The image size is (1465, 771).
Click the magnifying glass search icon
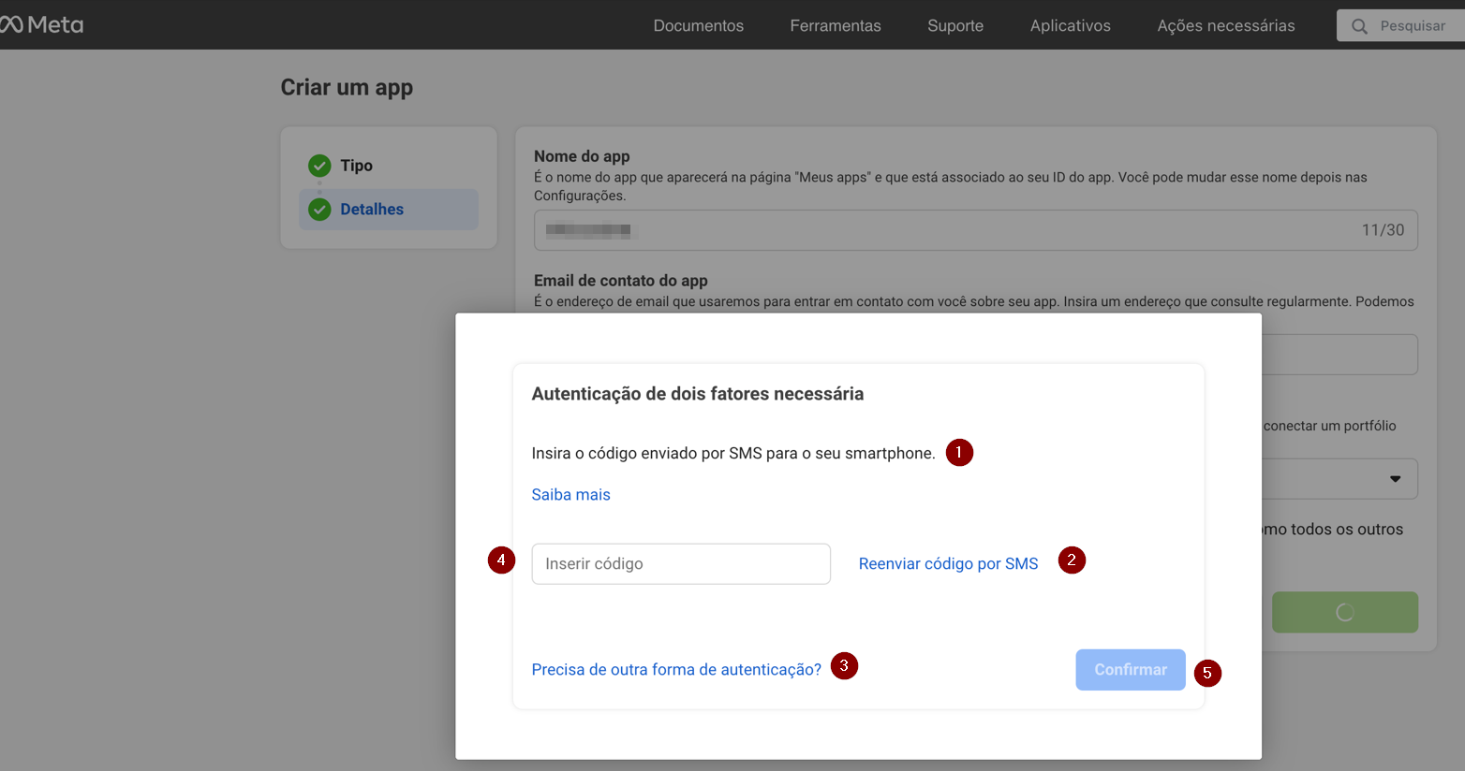point(1359,26)
